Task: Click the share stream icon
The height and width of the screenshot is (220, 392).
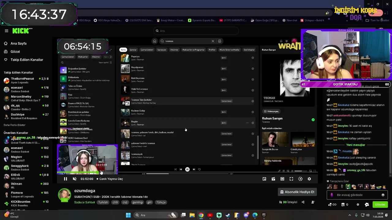Action: 303,202
